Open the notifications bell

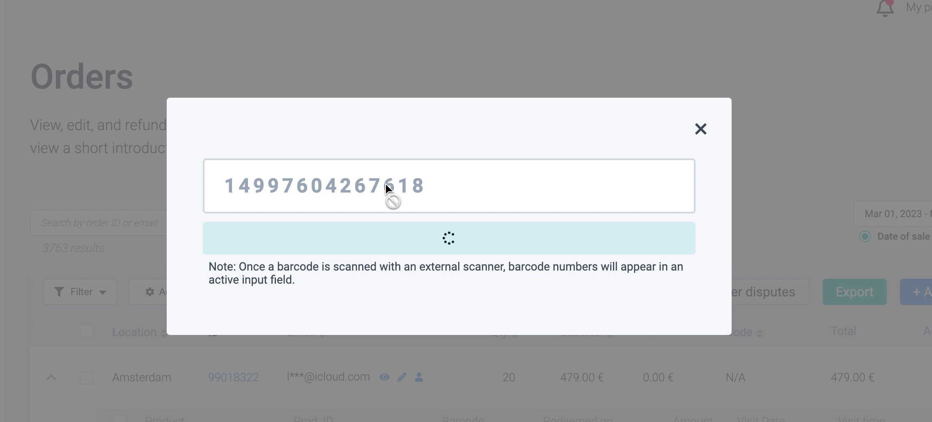(885, 8)
